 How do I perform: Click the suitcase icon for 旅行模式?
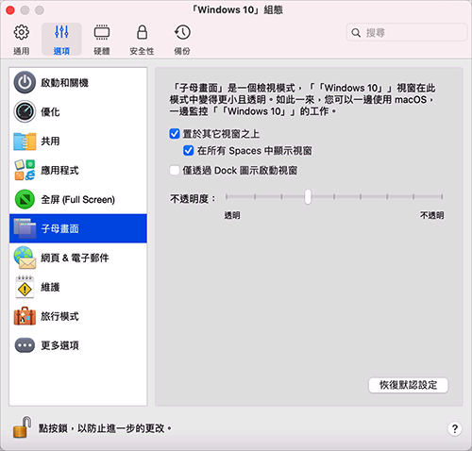tap(25, 316)
